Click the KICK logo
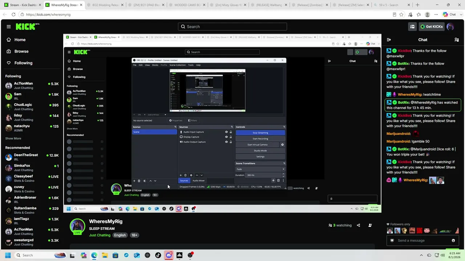 27,26
